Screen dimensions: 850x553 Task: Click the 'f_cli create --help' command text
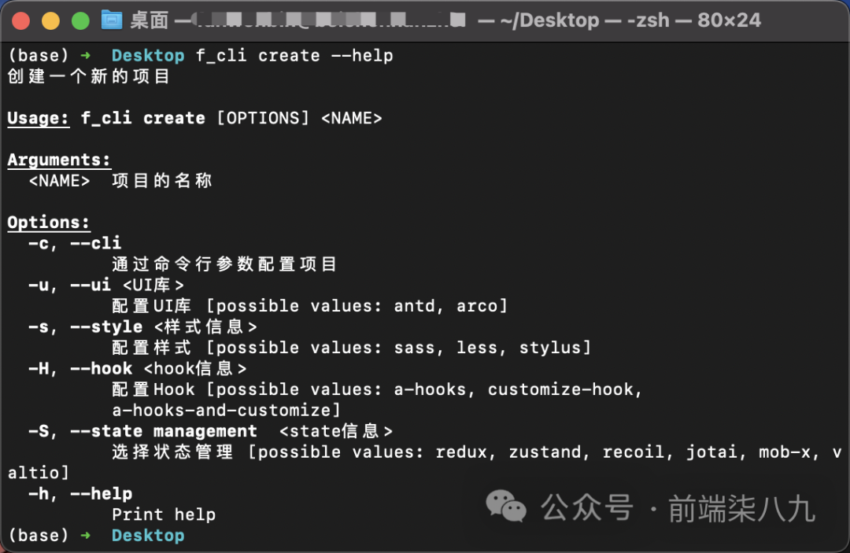coord(294,56)
